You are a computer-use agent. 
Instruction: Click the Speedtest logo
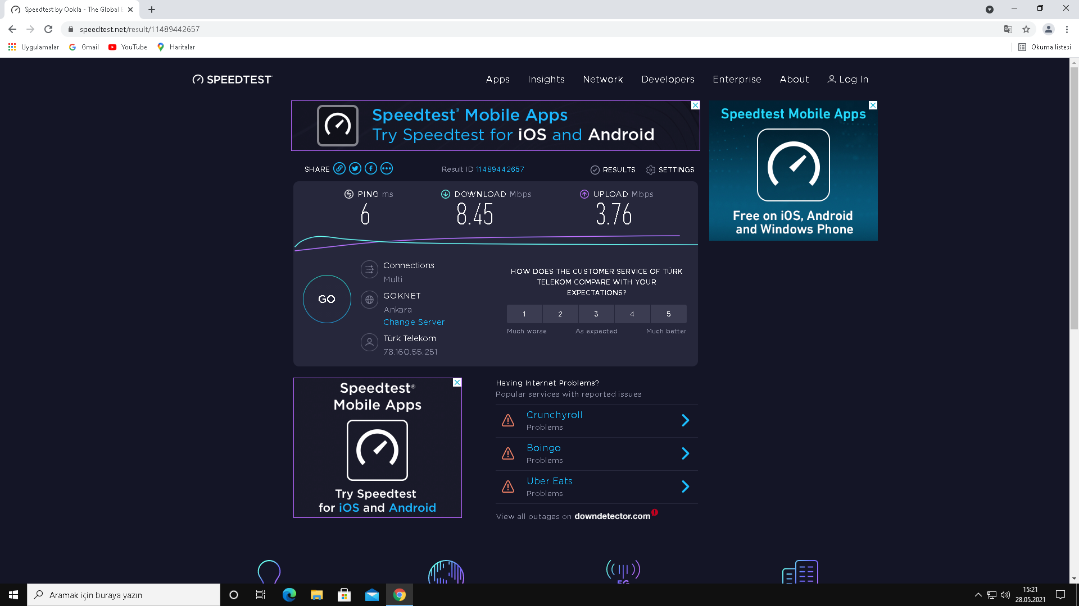232,79
